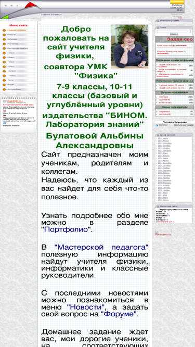Open Главная страница in site menu
This screenshot has width=195, height=347.
point(17,30)
